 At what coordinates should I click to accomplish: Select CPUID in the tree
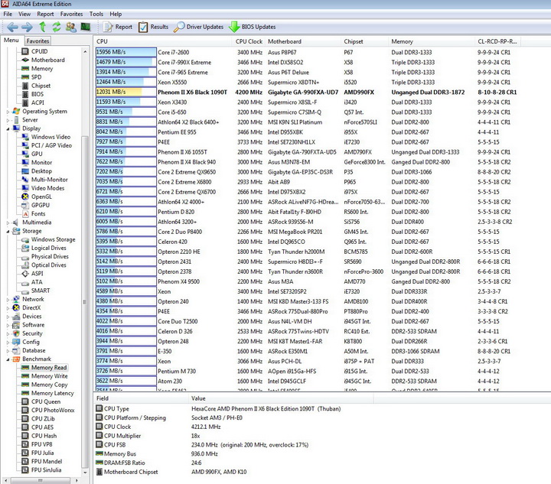[x=39, y=51]
